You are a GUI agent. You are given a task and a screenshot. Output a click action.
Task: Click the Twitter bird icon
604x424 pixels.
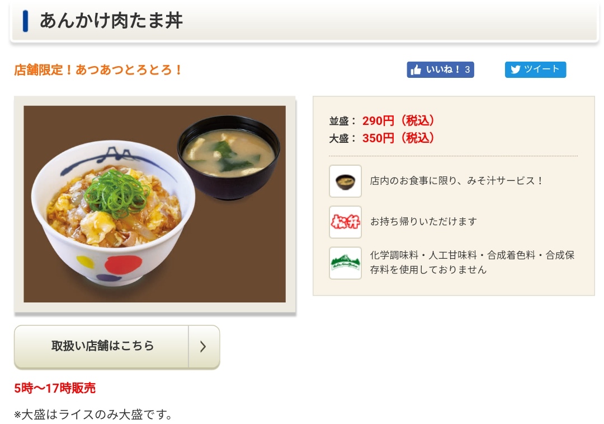[515, 69]
